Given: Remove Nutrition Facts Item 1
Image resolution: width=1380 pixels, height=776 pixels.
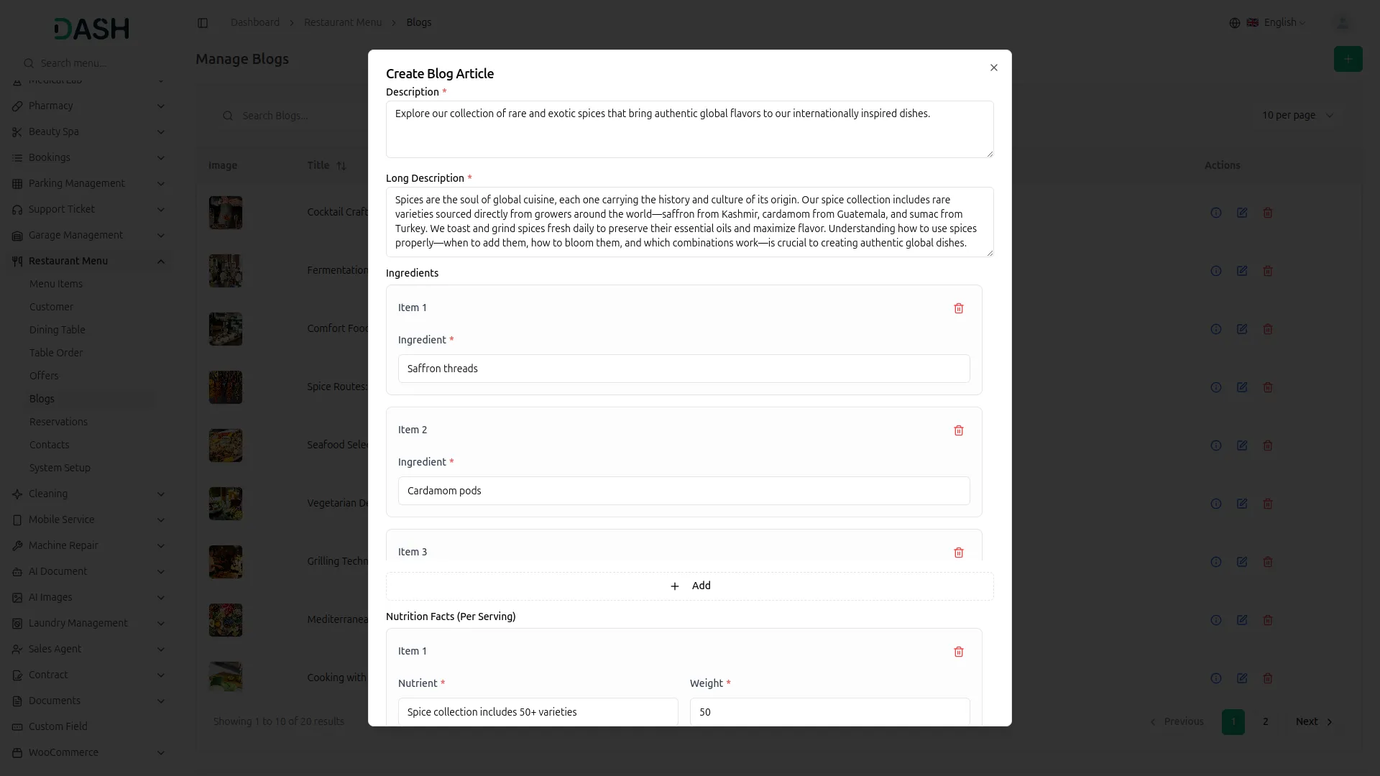Looking at the screenshot, I should 958,652.
